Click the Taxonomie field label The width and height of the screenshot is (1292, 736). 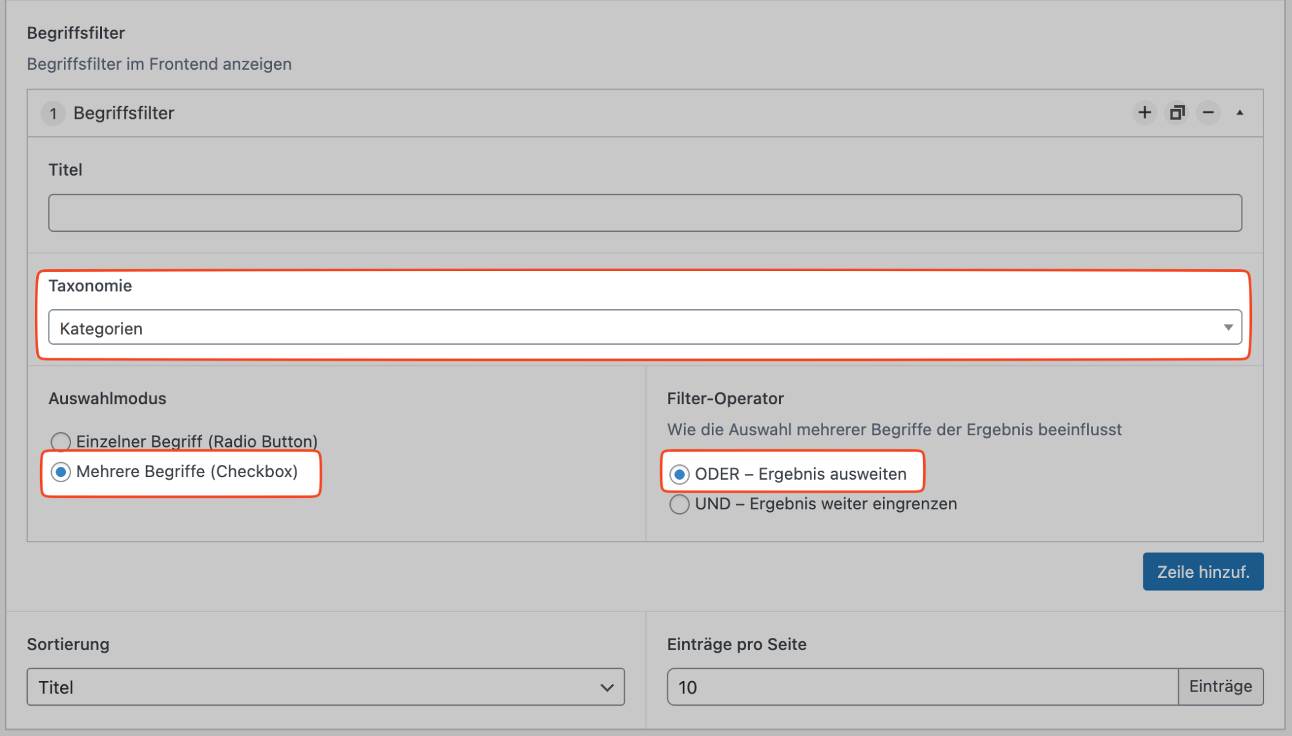coord(90,286)
